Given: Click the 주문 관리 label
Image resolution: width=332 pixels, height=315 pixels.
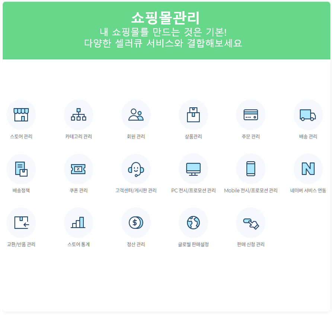Looking at the screenshot, I should coord(251,136).
